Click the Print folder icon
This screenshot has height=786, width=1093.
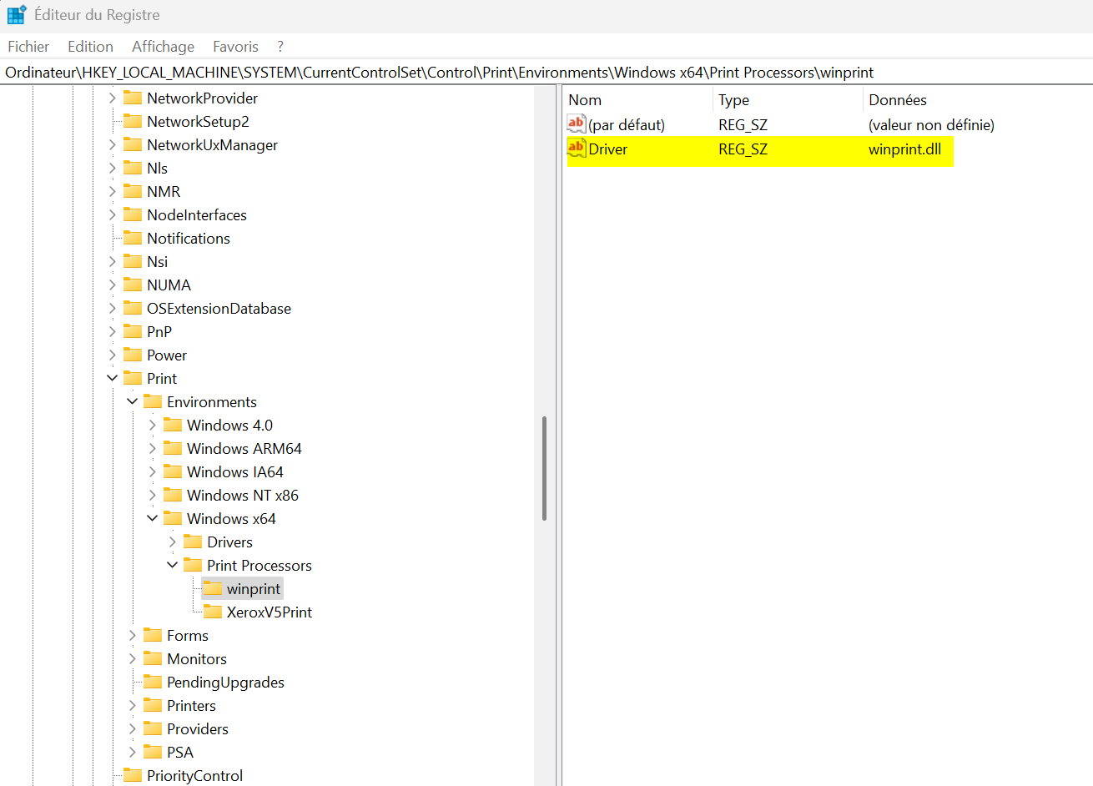[x=133, y=378]
